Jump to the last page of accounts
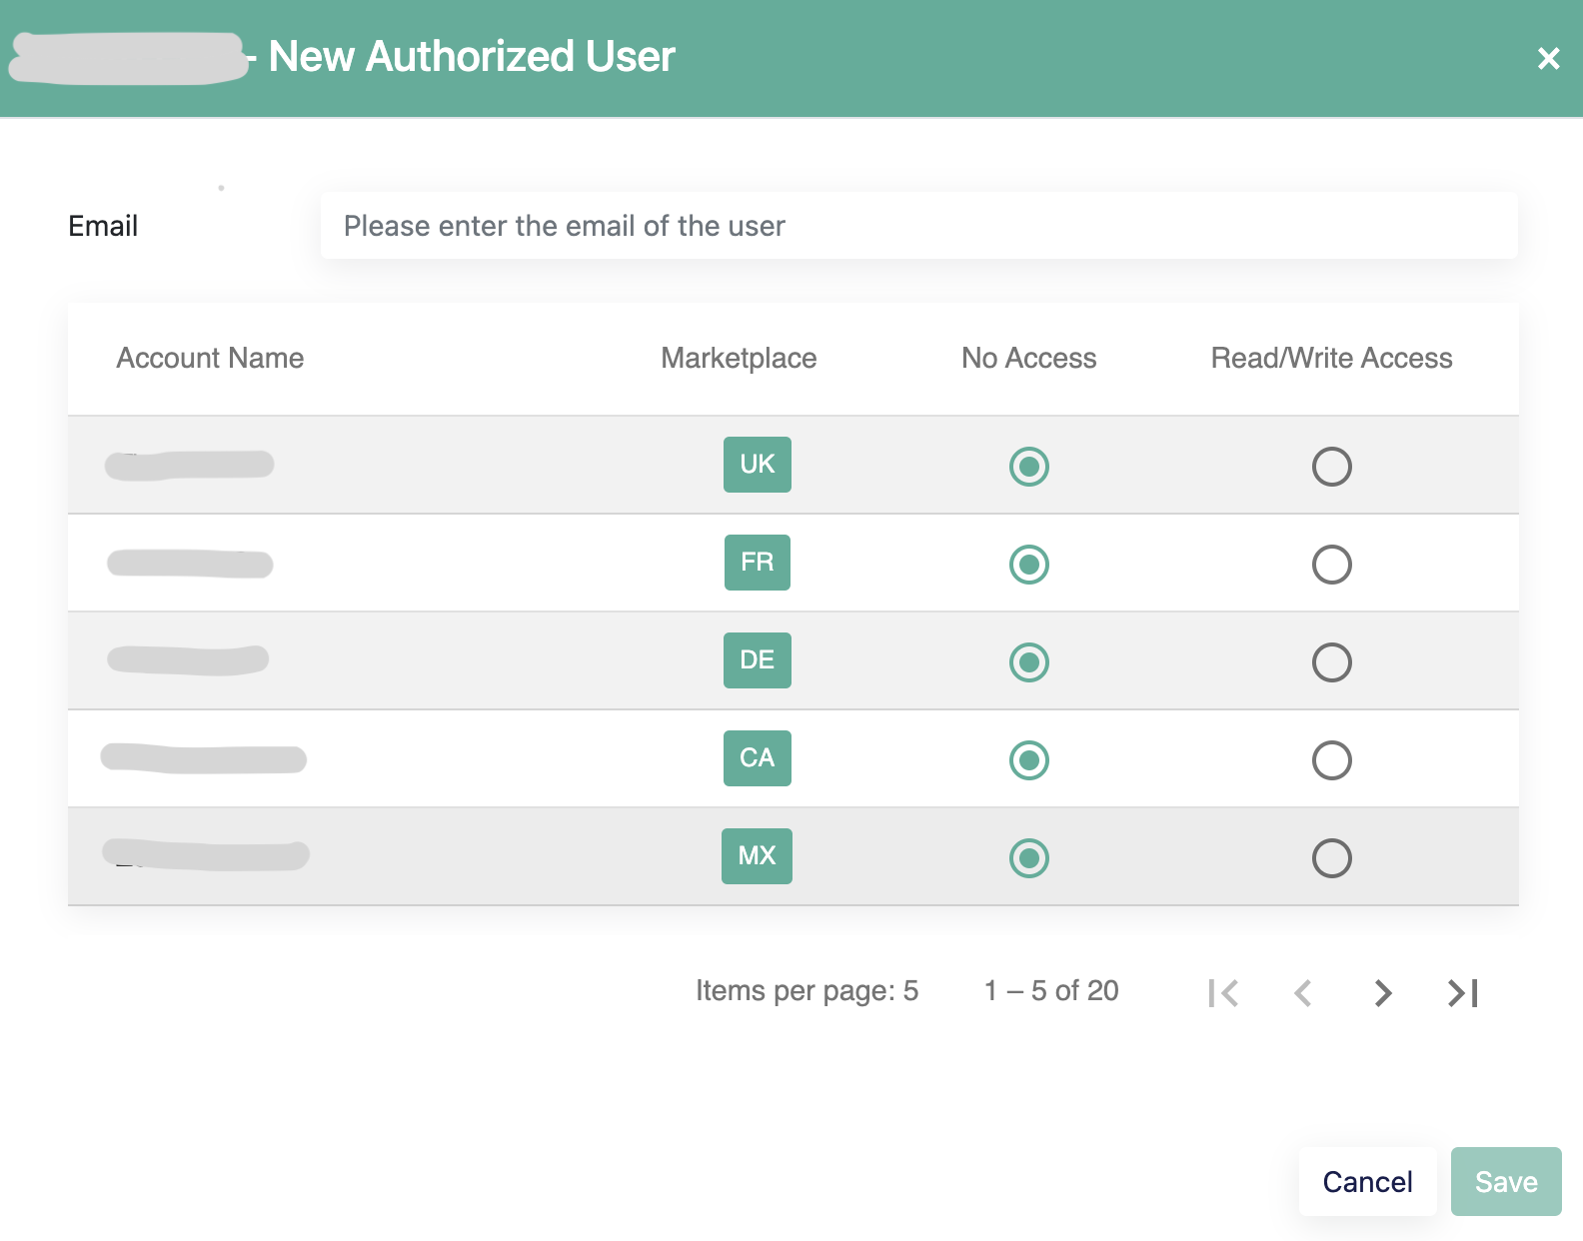 pos(1463,993)
